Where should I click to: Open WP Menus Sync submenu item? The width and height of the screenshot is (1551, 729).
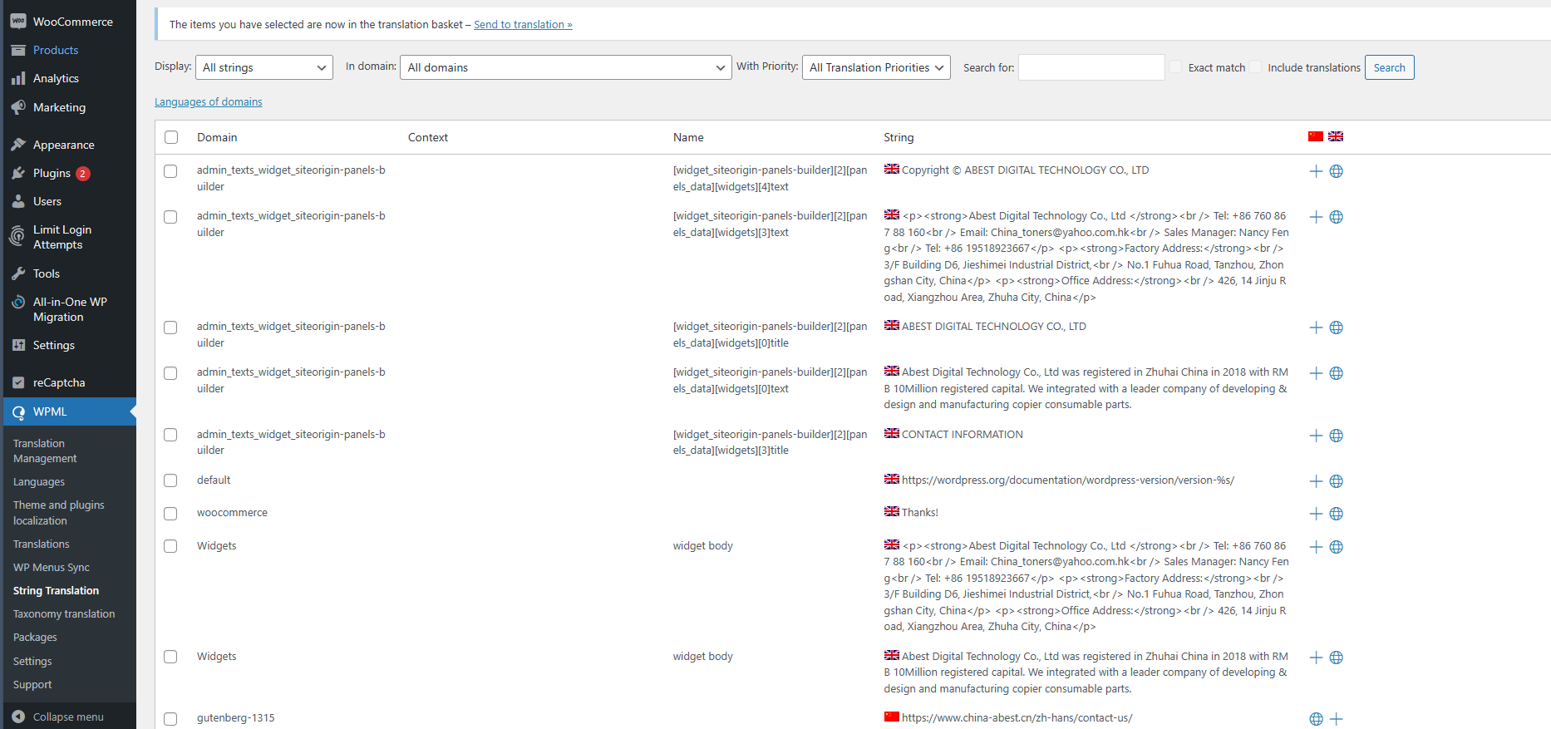tap(52, 568)
